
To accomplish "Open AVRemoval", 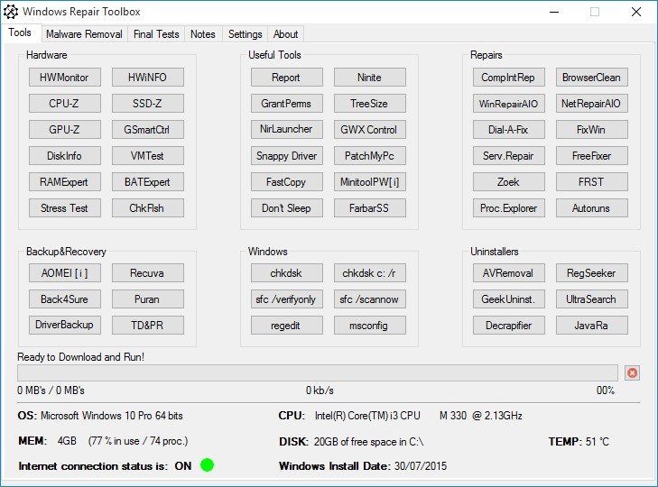I will coord(508,273).
